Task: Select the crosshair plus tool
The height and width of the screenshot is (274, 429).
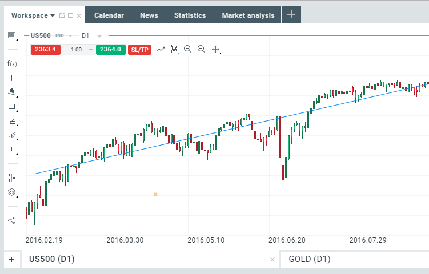Action: (x=12, y=78)
